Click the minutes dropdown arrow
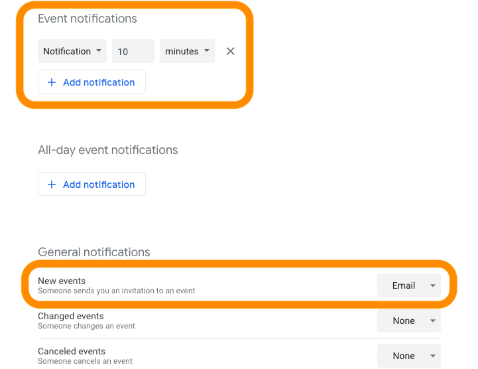478x369 pixels. [207, 50]
